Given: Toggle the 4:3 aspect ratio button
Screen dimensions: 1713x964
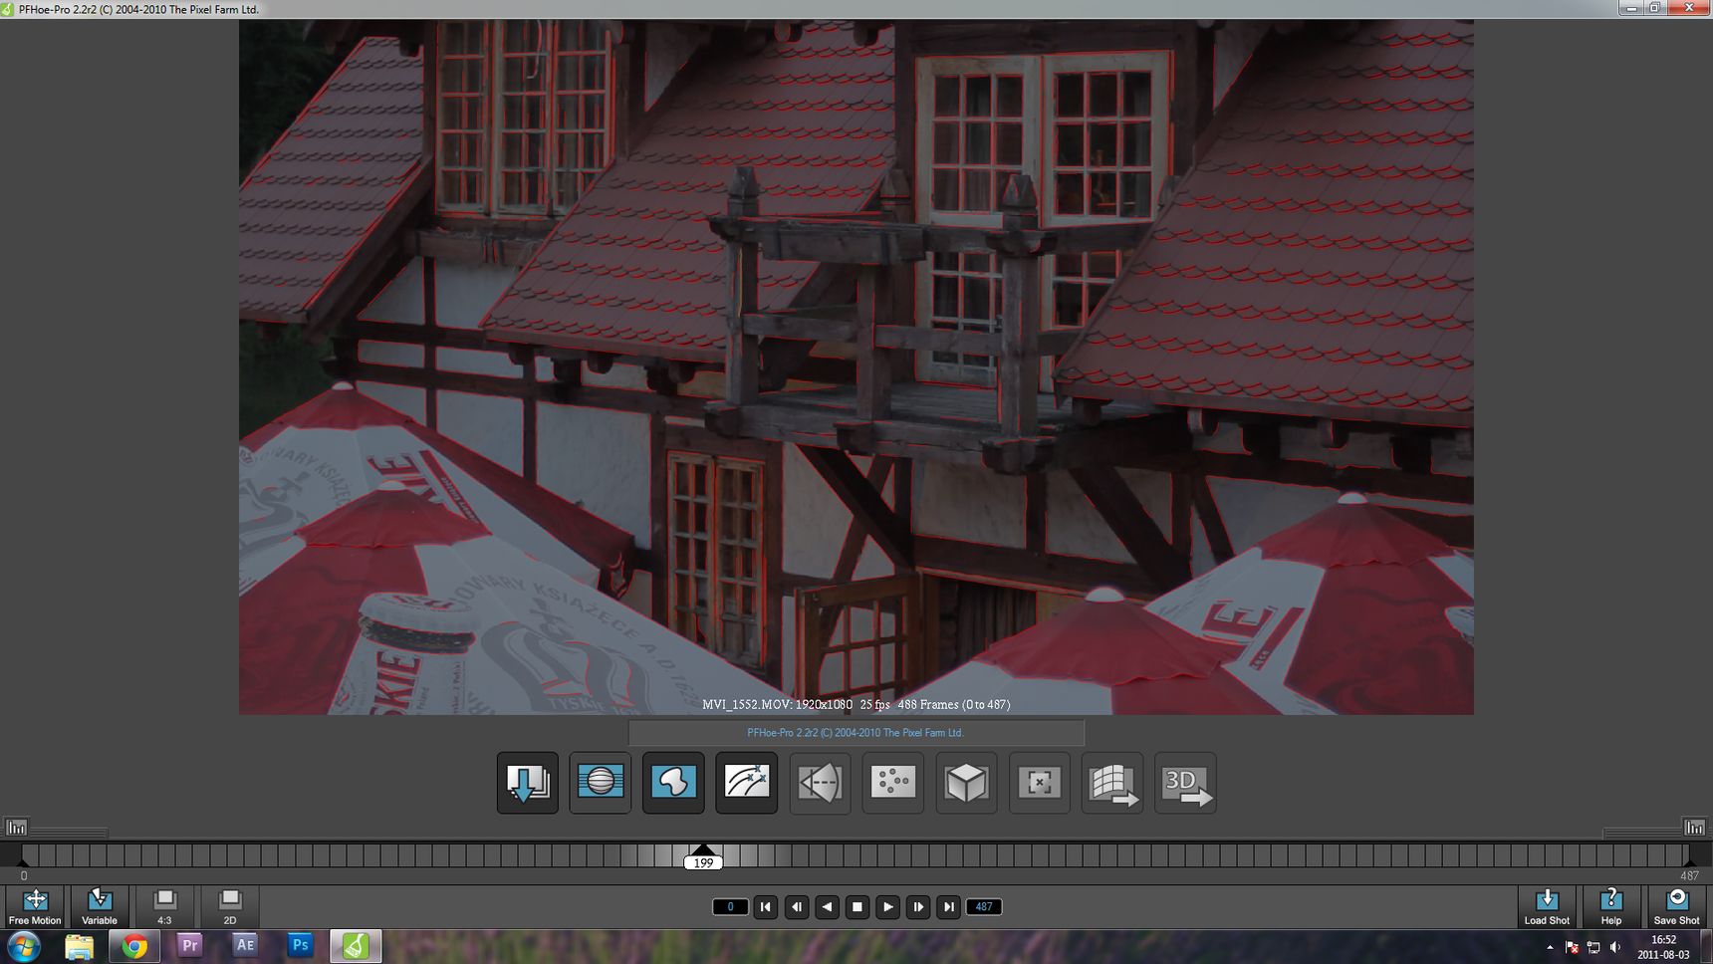Looking at the screenshot, I should [164, 907].
